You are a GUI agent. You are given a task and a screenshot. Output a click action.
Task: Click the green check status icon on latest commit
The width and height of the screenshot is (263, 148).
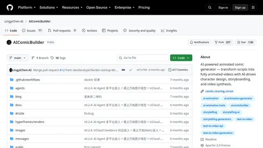(131, 70)
